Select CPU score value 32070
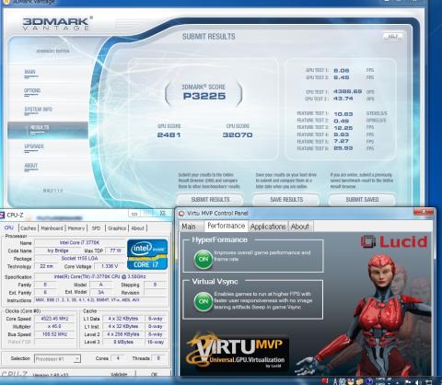 point(238,135)
